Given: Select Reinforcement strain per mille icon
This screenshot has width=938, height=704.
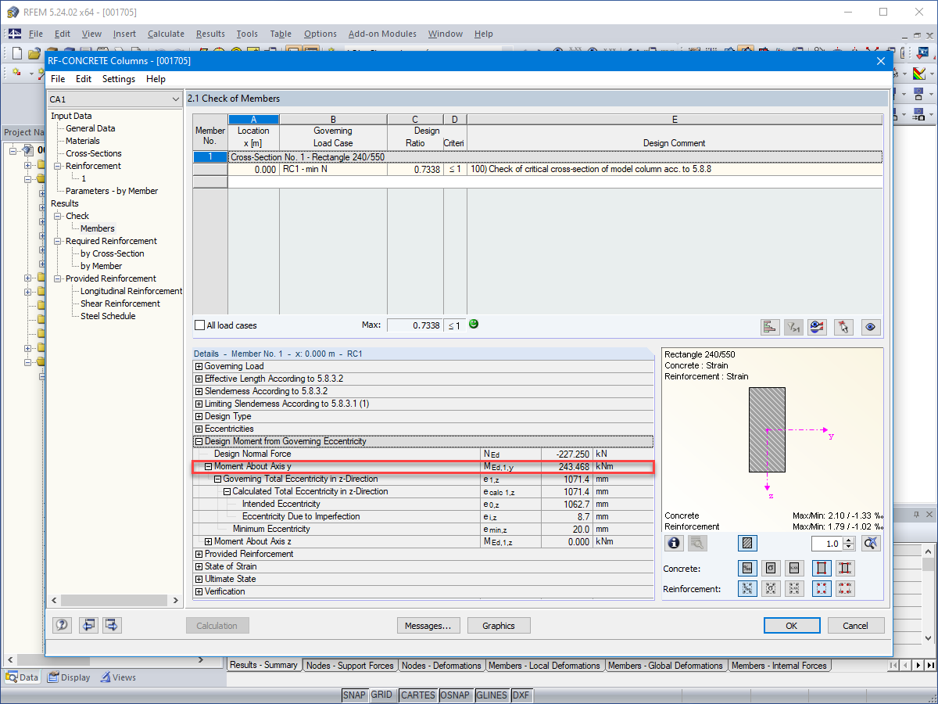Looking at the screenshot, I should [x=747, y=588].
